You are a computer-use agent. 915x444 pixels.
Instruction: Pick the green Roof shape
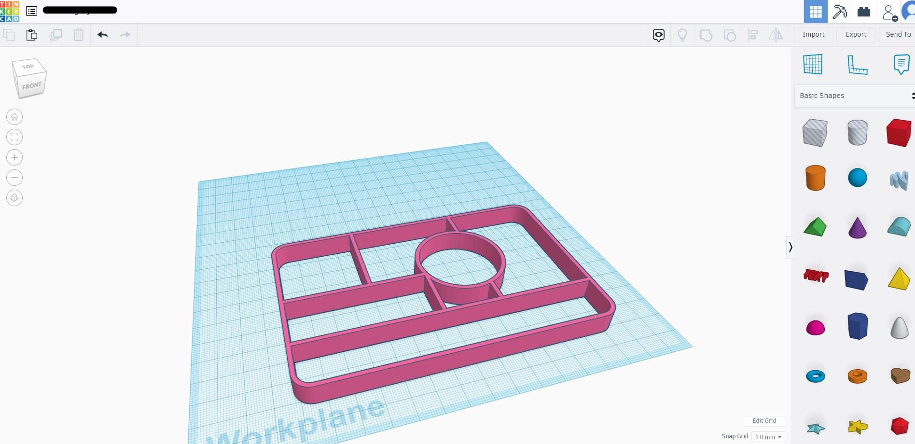click(815, 227)
